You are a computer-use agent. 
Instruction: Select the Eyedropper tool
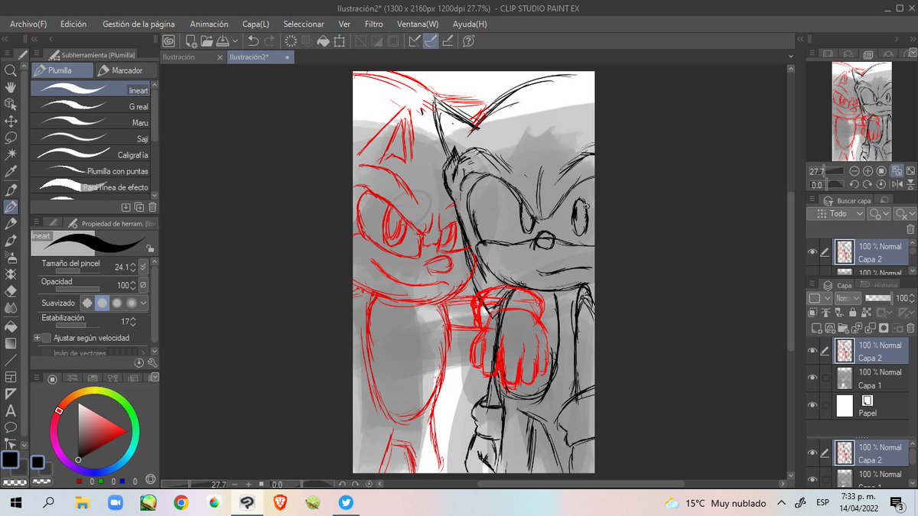pyautogui.click(x=11, y=173)
